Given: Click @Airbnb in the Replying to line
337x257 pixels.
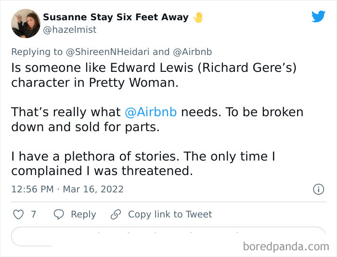Looking at the screenshot, I should click(192, 52).
